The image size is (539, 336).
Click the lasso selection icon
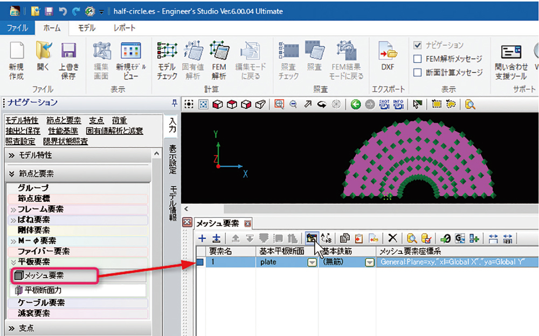[x=451, y=104]
